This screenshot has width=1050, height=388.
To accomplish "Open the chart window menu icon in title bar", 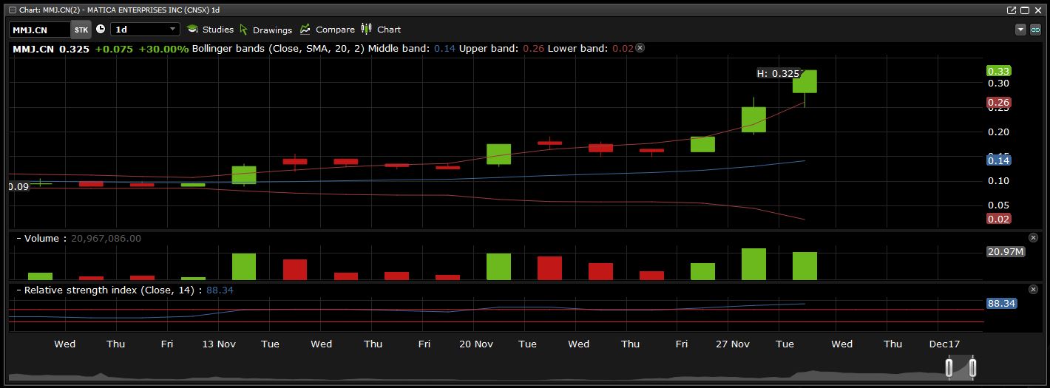I will 13,10.
